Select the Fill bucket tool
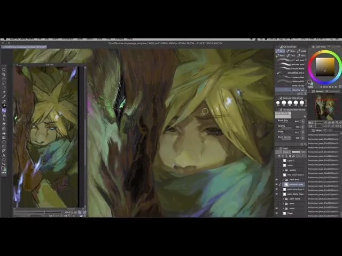 pyautogui.click(x=4, y=133)
